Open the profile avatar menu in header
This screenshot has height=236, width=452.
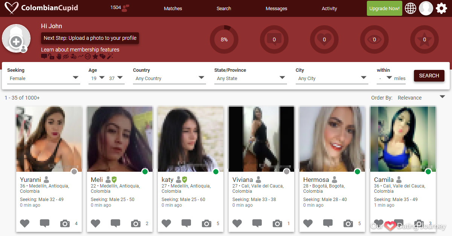[x=426, y=8]
